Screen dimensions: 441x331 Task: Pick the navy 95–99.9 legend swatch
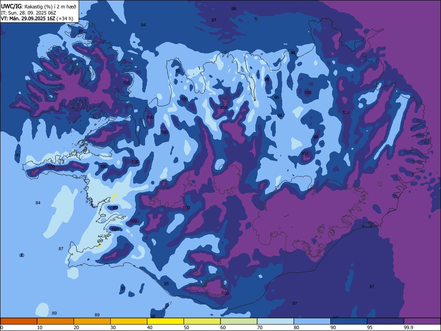(385, 321)
